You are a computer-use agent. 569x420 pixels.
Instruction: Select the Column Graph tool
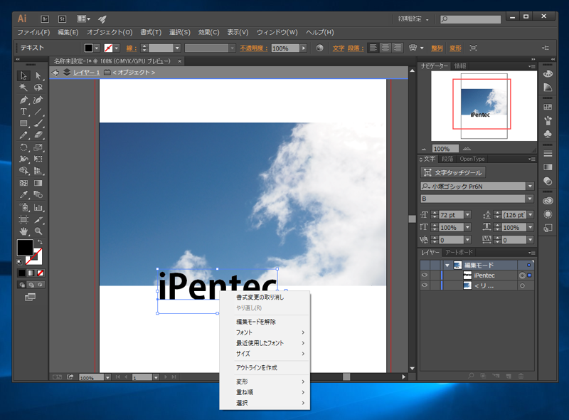[38, 207]
